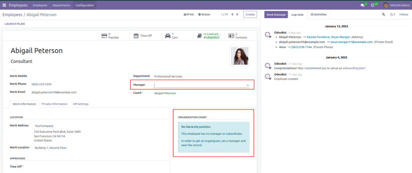Switch to HR Settings tab
The image size is (412, 173).
pyautogui.click(x=80, y=104)
